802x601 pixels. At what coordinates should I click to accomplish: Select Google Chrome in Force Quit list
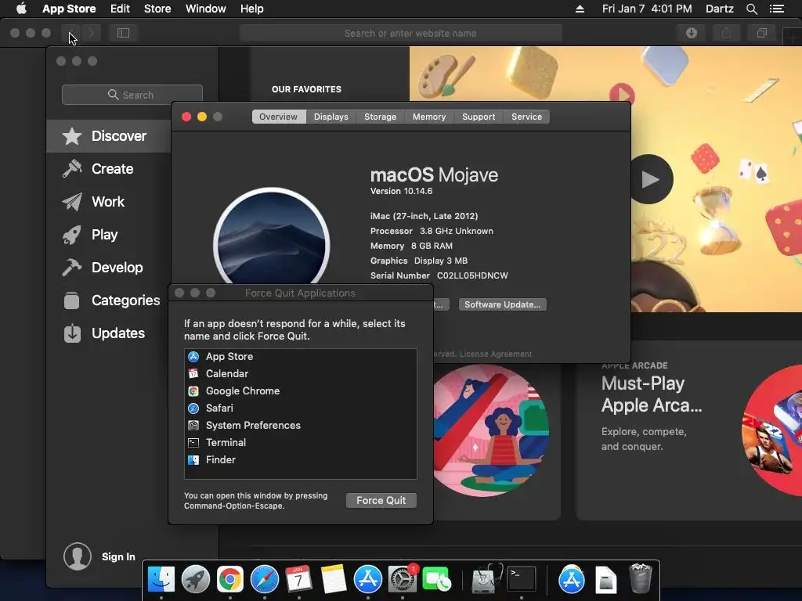[300, 391]
